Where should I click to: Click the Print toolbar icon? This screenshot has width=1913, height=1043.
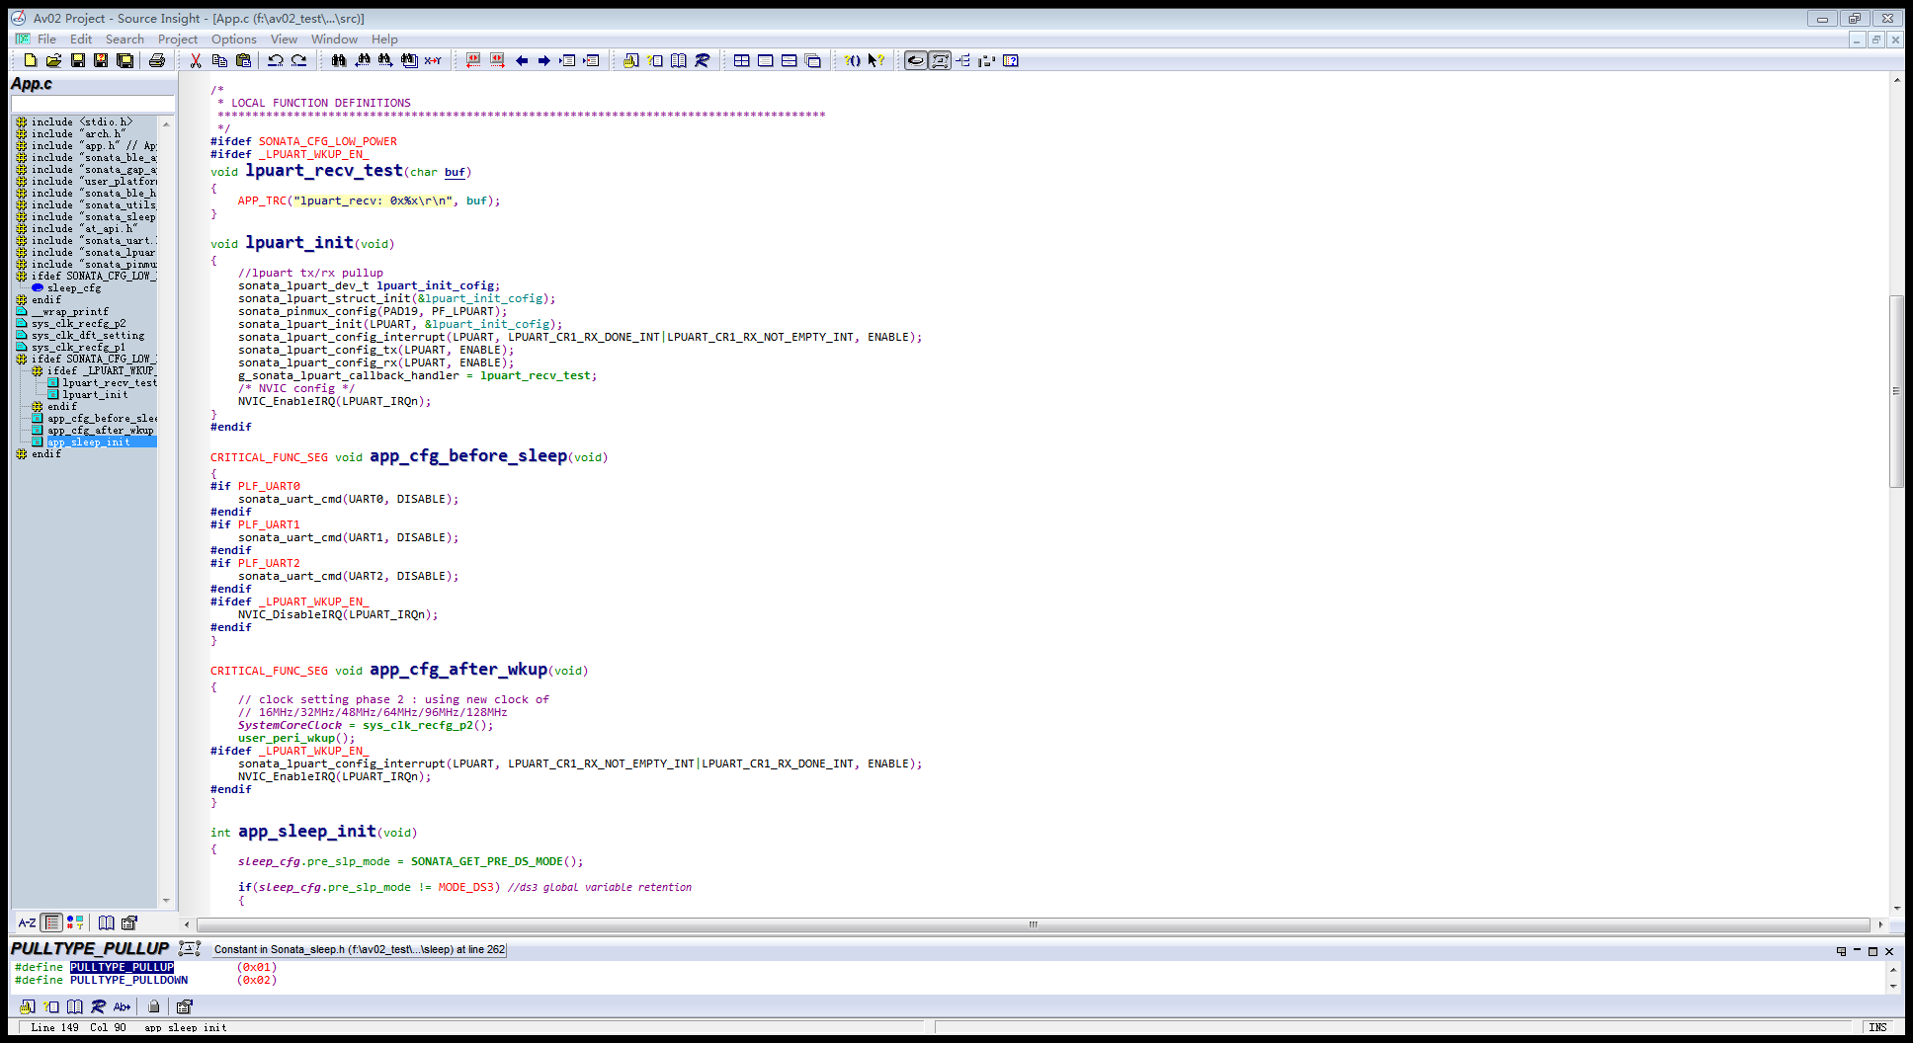pos(157,60)
